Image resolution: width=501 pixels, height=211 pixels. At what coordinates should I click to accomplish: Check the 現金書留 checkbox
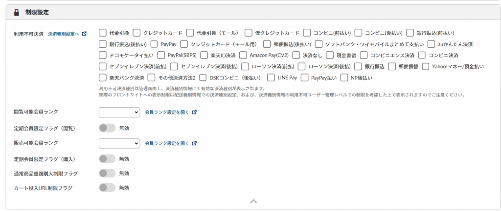pos(330,56)
